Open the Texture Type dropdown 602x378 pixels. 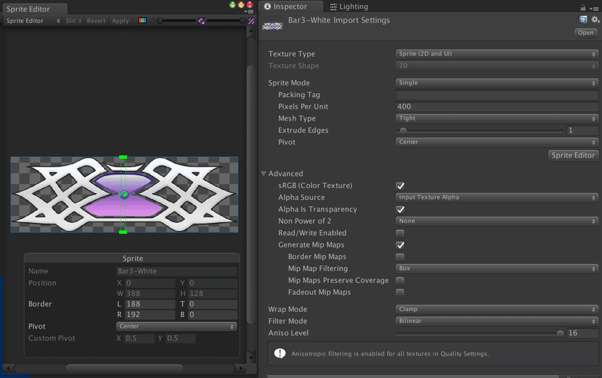[x=496, y=54]
